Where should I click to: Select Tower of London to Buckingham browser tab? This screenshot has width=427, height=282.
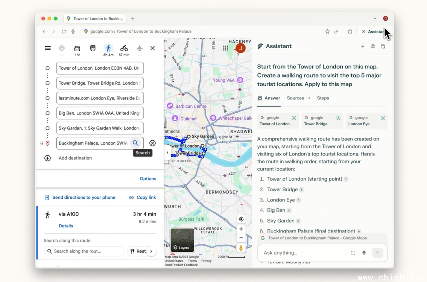point(95,18)
